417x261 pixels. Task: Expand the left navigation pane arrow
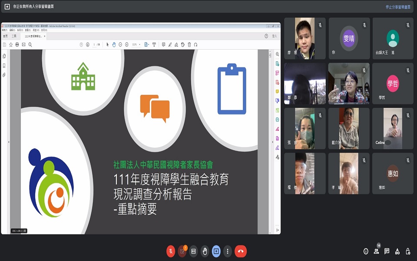(9, 142)
